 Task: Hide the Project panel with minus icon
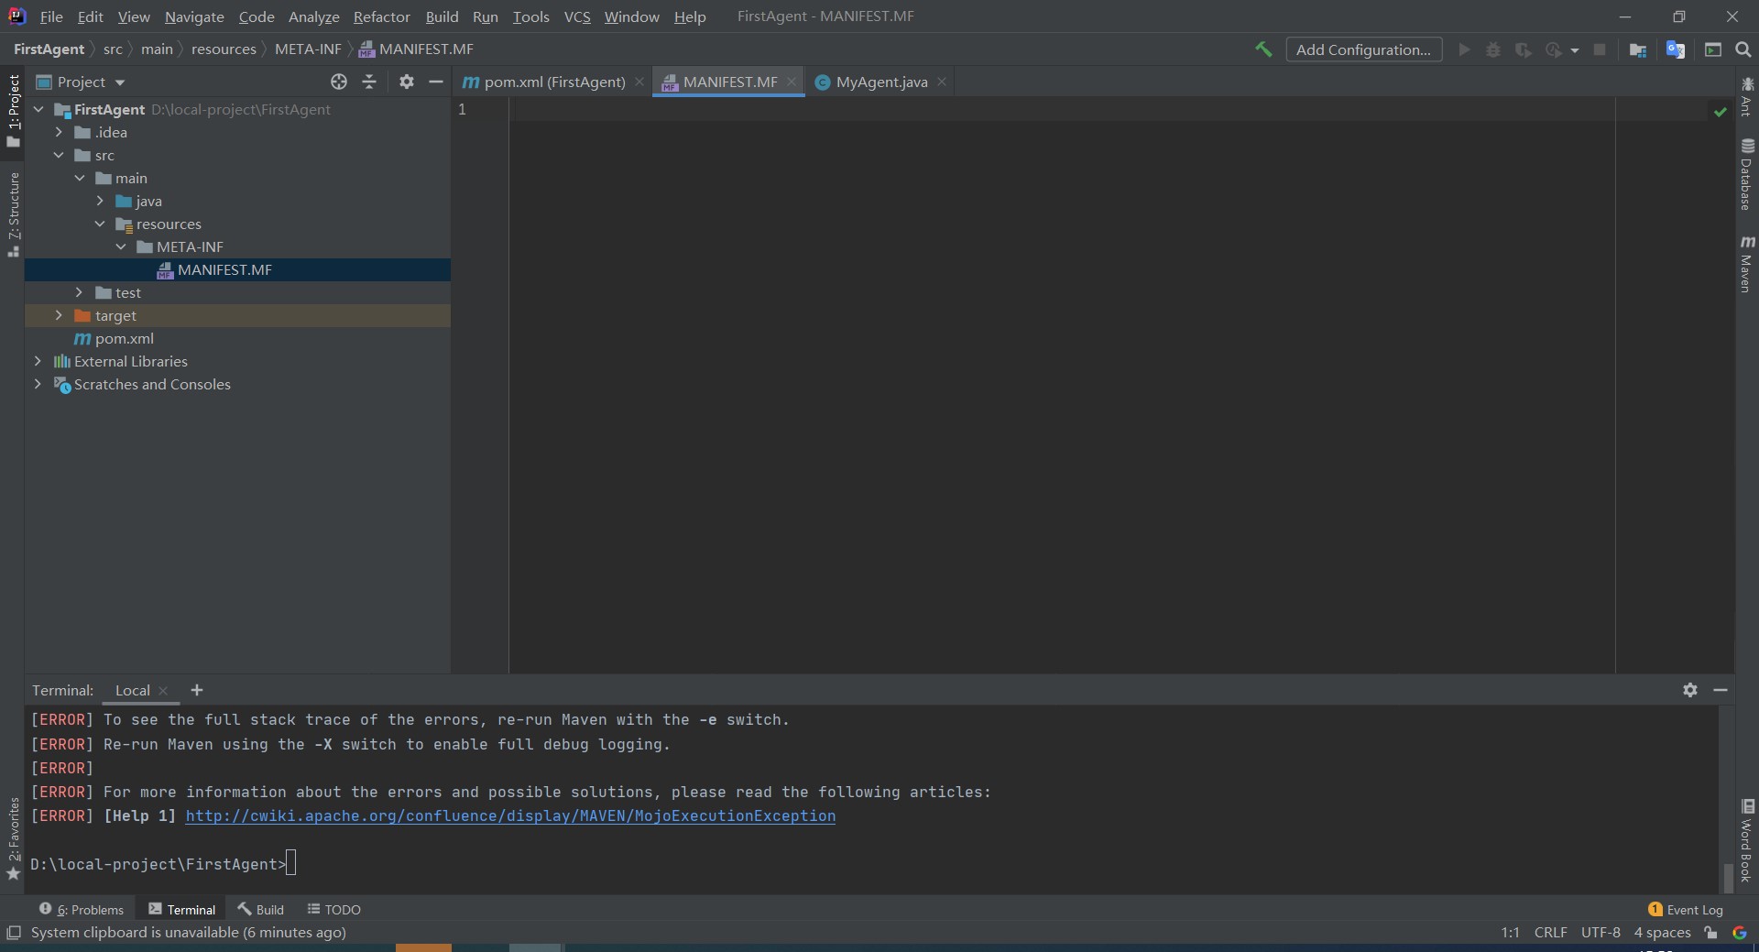(436, 82)
